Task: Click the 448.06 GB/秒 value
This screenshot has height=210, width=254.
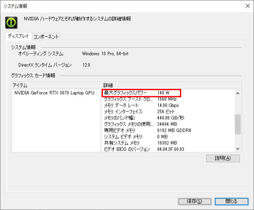Action: point(171,118)
